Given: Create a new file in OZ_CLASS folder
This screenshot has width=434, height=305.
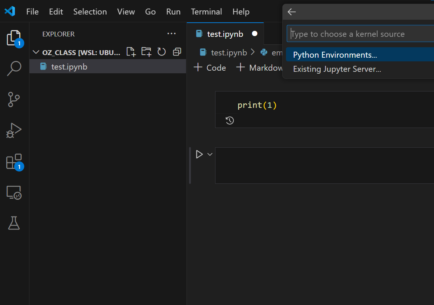Looking at the screenshot, I should (131, 52).
